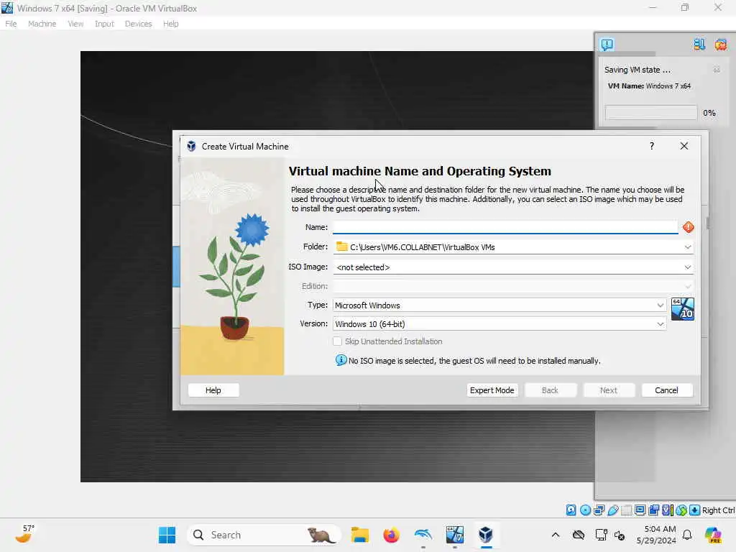This screenshot has width=736, height=552.
Task: Click the notification center speech bubble icon
Action: [607, 45]
